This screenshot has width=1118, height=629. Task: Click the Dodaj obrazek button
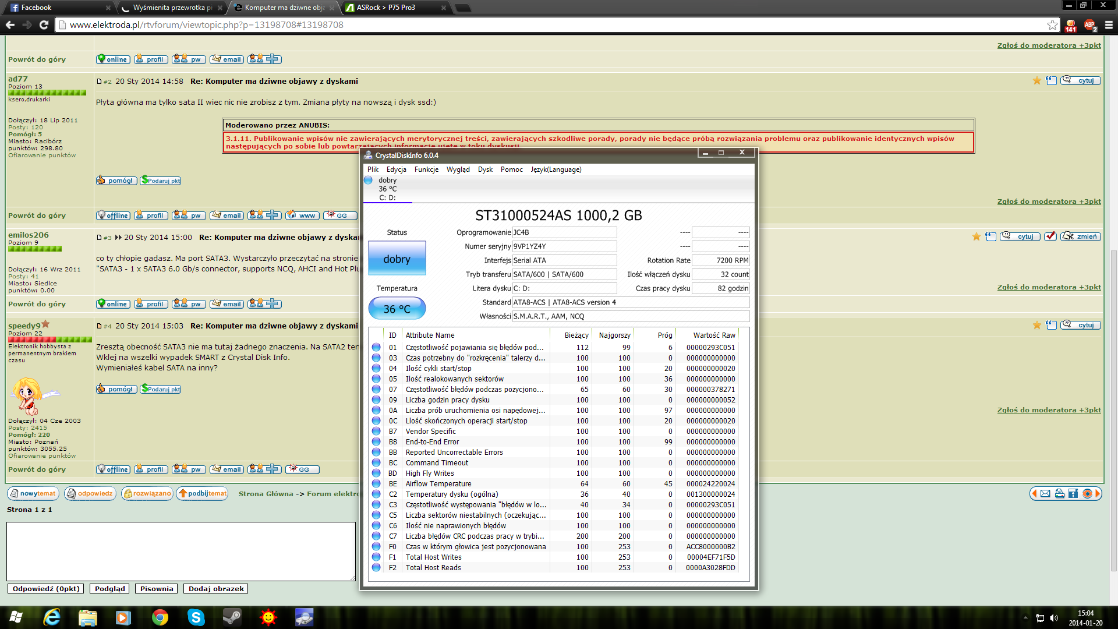click(x=216, y=589)
